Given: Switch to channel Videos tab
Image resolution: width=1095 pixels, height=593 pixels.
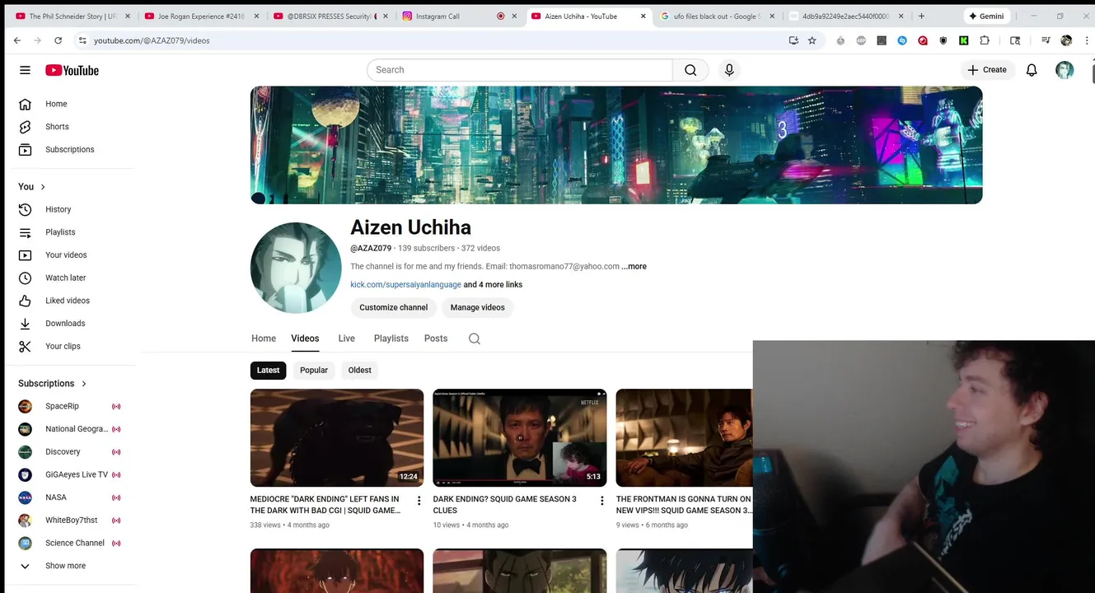Looking at the screenshot, I should click(305, 339).
